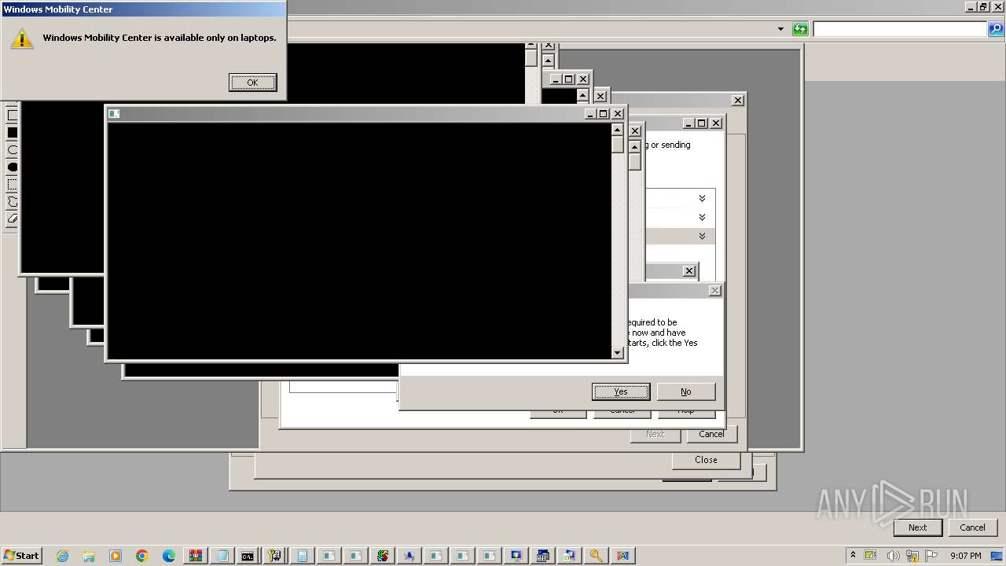This screenshot has width=1006, height=566.
Task: Click the Close button on the rear dialog
Action: point(706,460)
